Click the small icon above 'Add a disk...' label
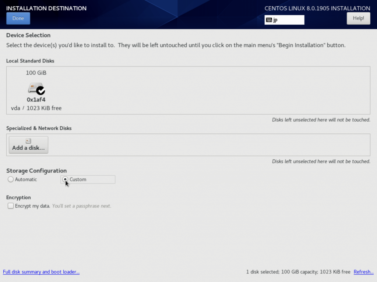This screenshot has height=282, width=377. click(x=28, y=141)
